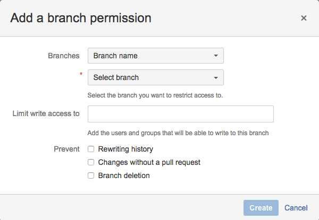Click the help text about users and groups
319x220 pixels.
pos(178,133)
